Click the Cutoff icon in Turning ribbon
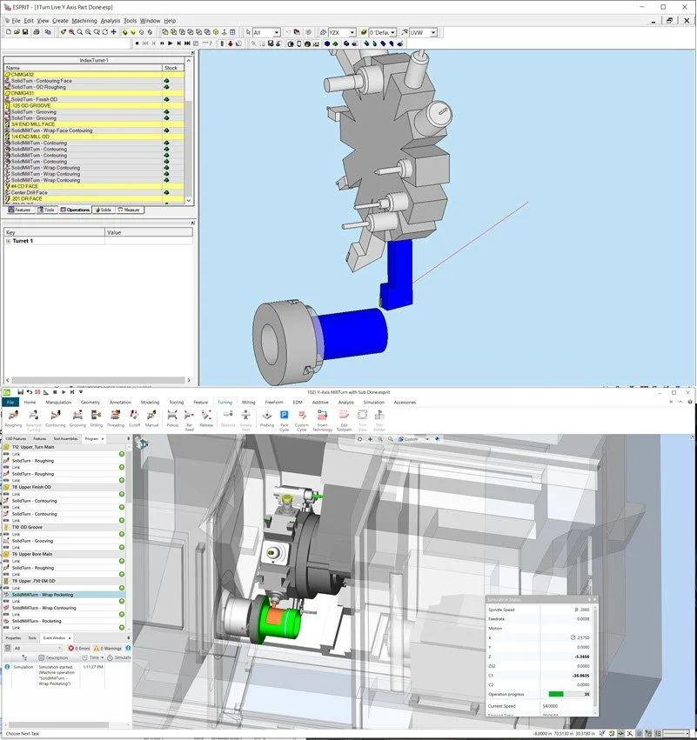Screen dimensions: 697x740 click(x=135, y=418)
